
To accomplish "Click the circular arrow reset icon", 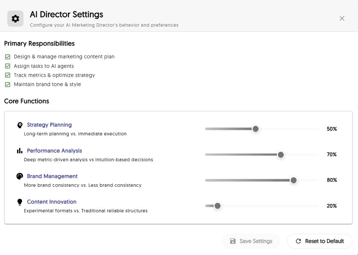I will point(298,241).
